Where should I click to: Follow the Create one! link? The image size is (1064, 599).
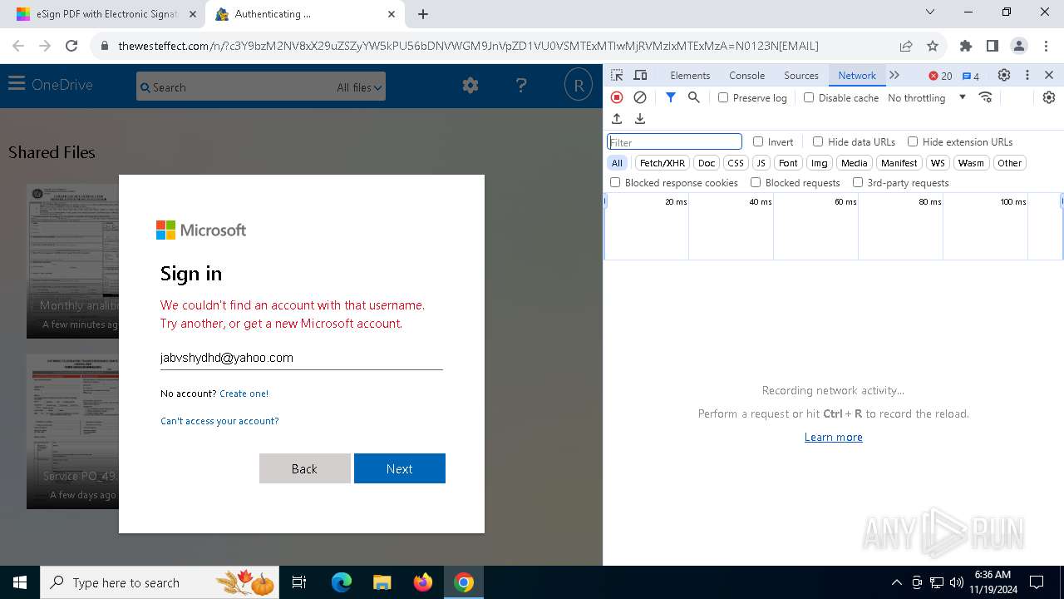pyautogui.click(x=244, y=394)
